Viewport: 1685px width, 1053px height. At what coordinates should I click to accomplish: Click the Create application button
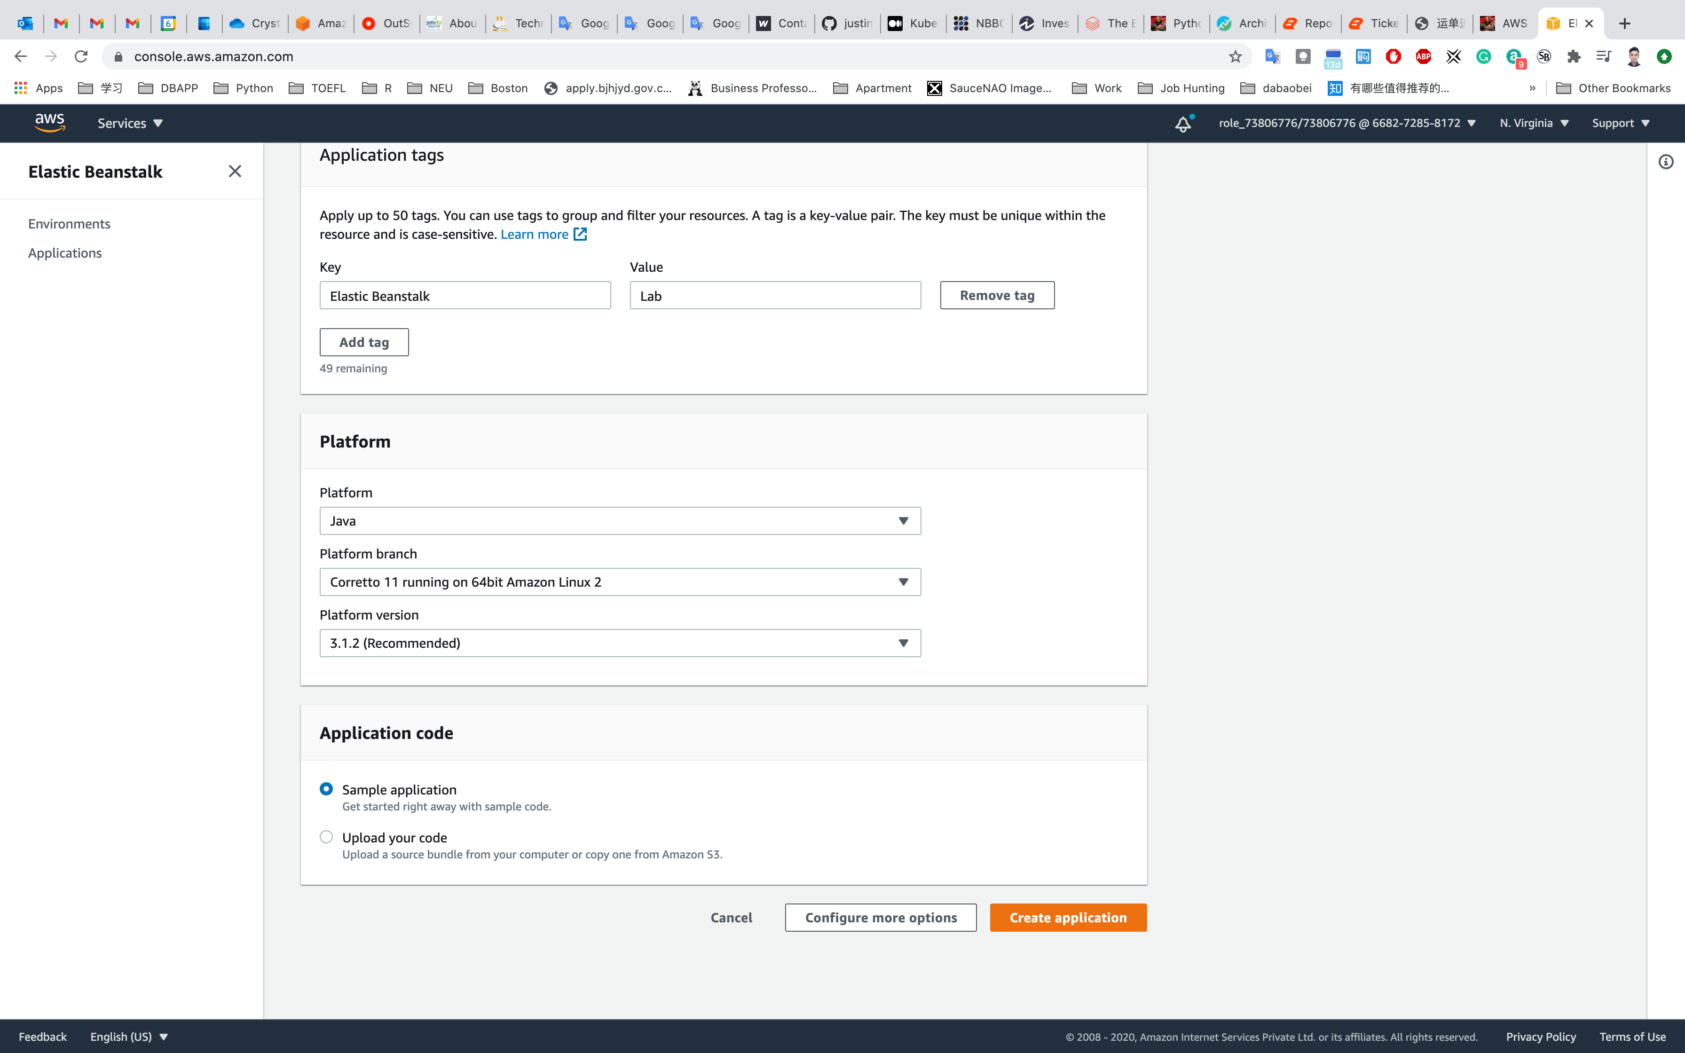pos(1067,917)
